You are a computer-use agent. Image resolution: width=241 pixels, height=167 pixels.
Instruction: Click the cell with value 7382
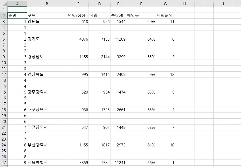[100, 162]
